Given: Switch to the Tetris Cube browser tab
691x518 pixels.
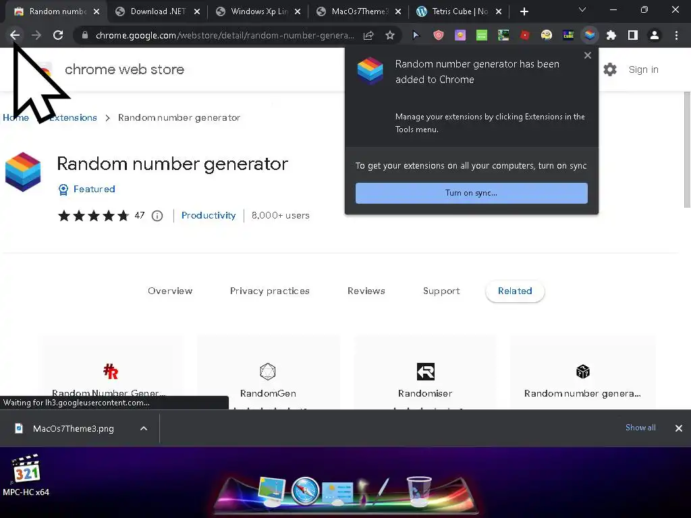Looking at the screenshot, I should (460, 11).
